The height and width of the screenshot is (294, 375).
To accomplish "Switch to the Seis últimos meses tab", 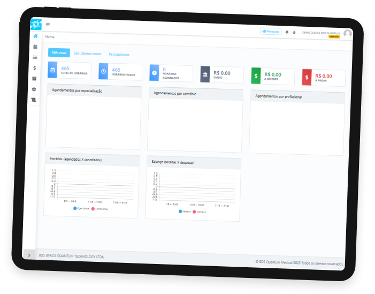I will [87, 54].
